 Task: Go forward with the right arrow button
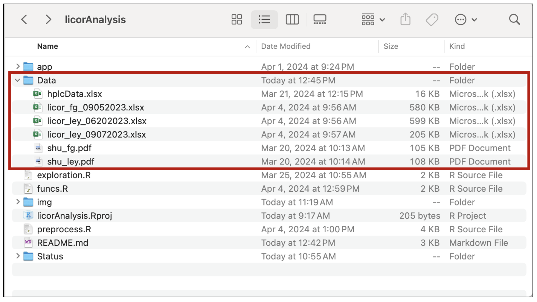(48, 20)
